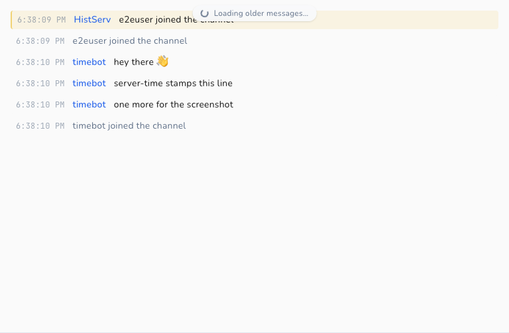Click the HistServ nickname link
509x333 pixels.
[92, 19]
